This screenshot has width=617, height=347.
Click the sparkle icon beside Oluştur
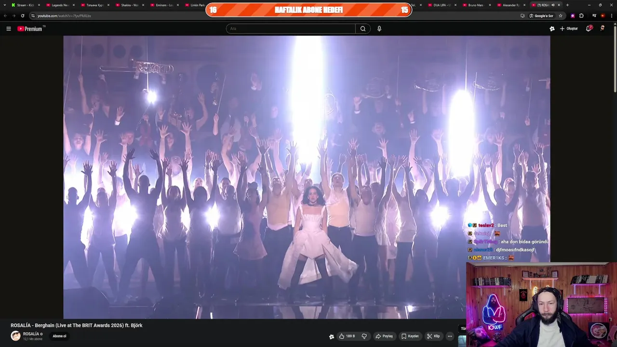pyautogui.click(x=552, y=29)
